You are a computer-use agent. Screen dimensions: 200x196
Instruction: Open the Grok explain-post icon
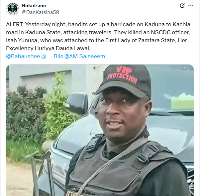click(182, 6)
